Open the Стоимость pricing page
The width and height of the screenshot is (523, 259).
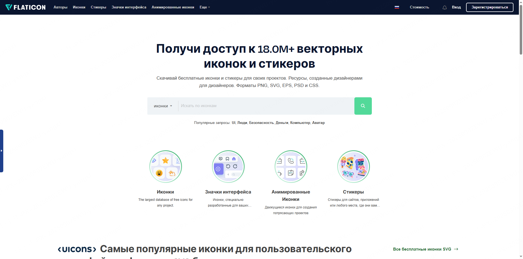(419, 7)
